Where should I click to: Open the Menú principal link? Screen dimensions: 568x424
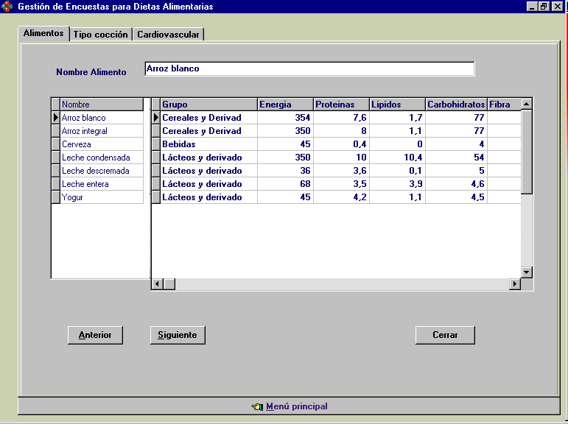296,406
